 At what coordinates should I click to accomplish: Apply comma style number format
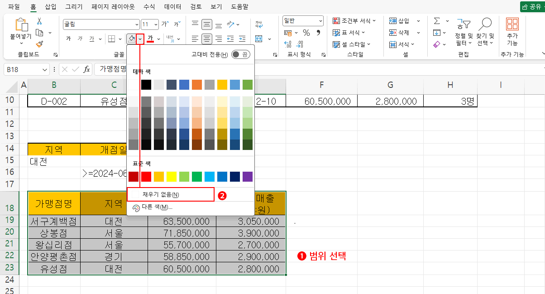[x=318, y=33]
